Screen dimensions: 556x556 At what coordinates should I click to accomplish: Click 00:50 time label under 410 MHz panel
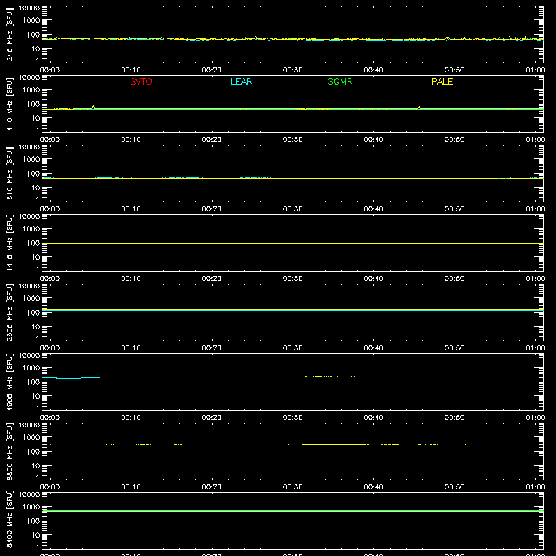click(455, 140)
